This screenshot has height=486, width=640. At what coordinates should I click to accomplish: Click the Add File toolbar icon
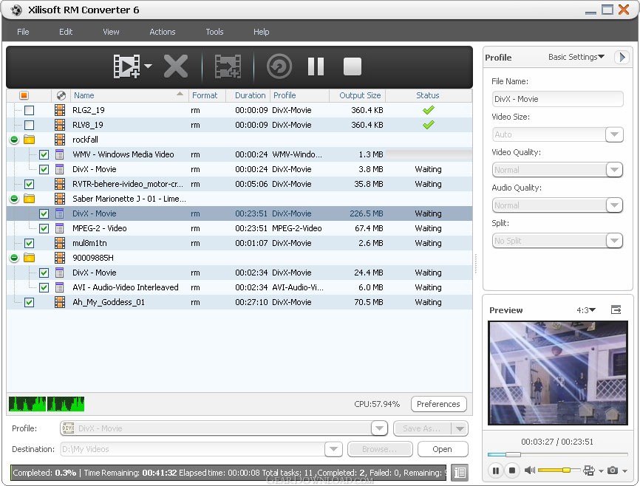(126, 66)
